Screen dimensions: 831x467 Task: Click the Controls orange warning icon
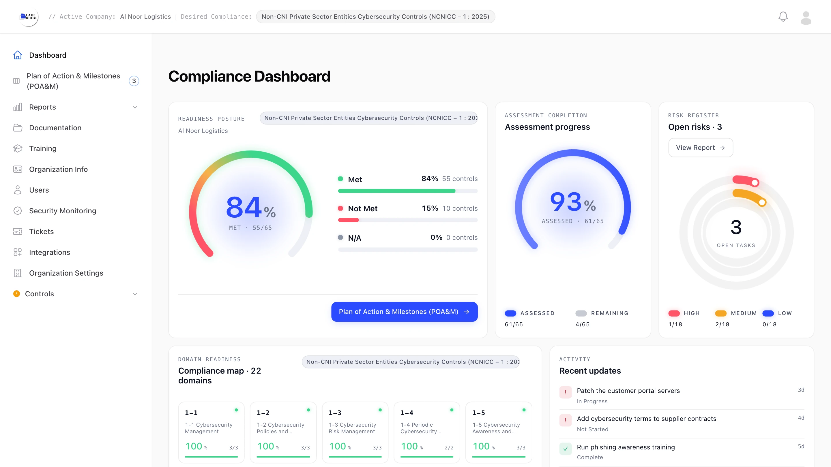[16, 294]
